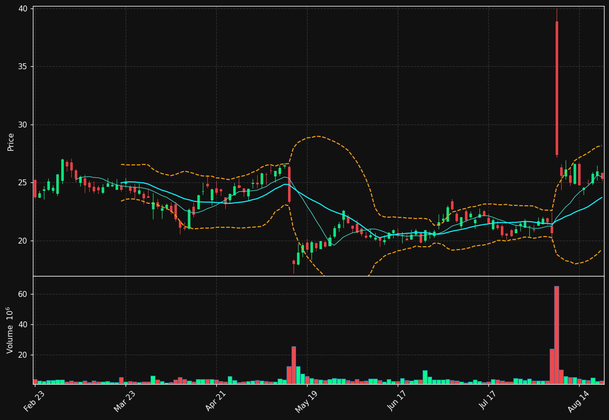Click the tallest red volume bar
The width and height of the screenshot is (609, 420).
click(557, 335)
